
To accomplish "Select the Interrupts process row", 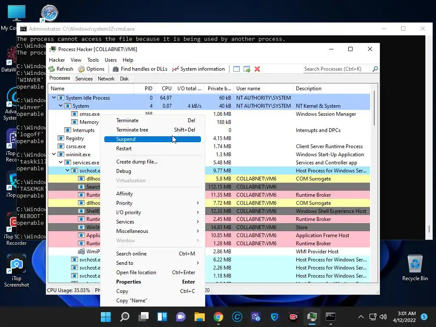I will 209,130.
